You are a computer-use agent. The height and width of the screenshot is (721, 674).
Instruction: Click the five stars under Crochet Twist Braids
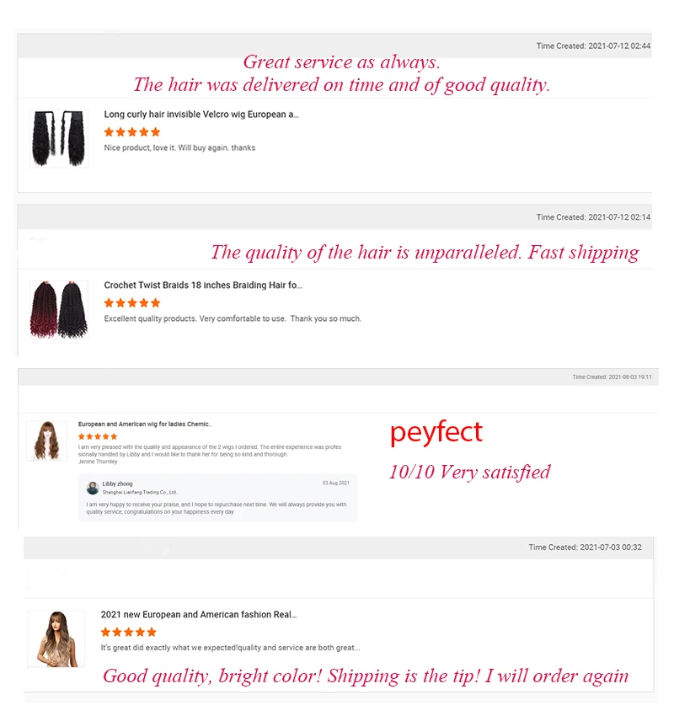[132, 302]
